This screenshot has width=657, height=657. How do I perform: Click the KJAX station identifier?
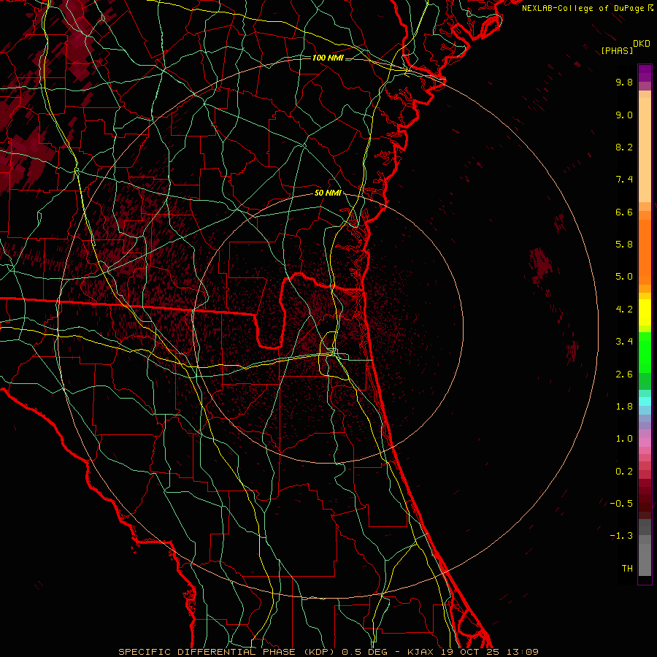pos(421,652)
